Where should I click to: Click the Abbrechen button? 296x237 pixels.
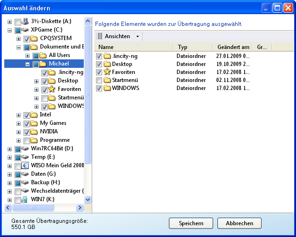240,223
